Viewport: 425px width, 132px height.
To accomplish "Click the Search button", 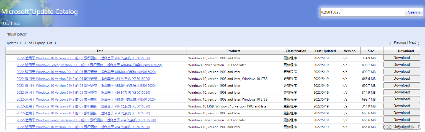I will [414, 12].
